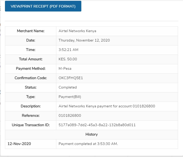Select the payment completed at 3:53:30 AM entry
The image size is (183, 157).
pos(88,144)
